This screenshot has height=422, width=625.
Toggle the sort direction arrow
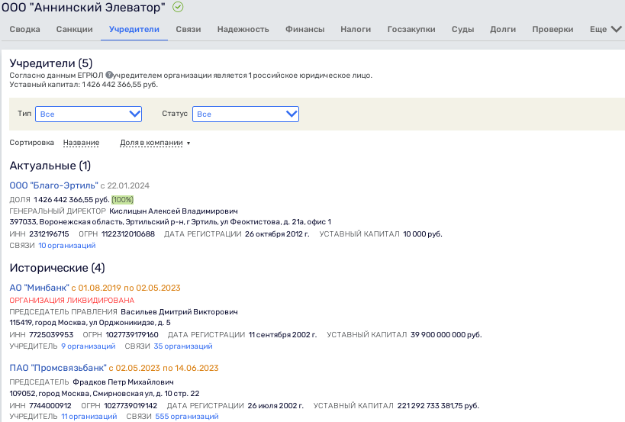point(188,143)
